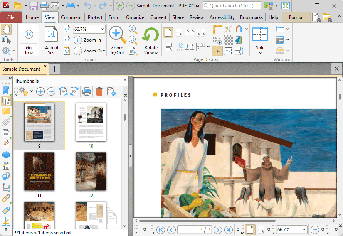The image size is (343, 236).
Task: Click the thumbnails pane vertical scrollbar
Action: 124,117
